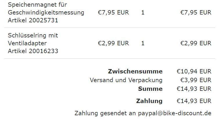Click the Versand und Verpackung label

click(126, 80)
